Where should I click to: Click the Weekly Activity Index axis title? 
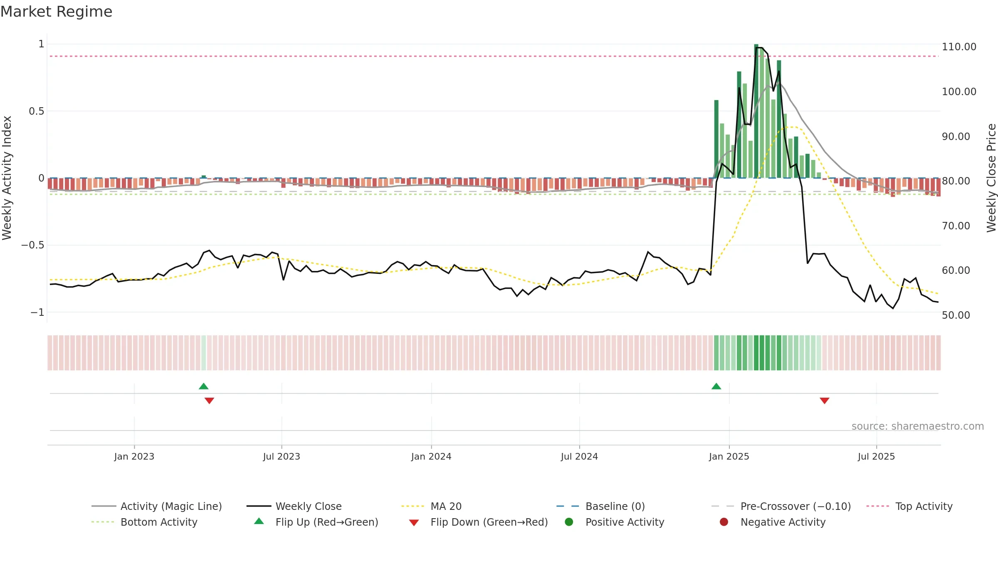point(7,178)
